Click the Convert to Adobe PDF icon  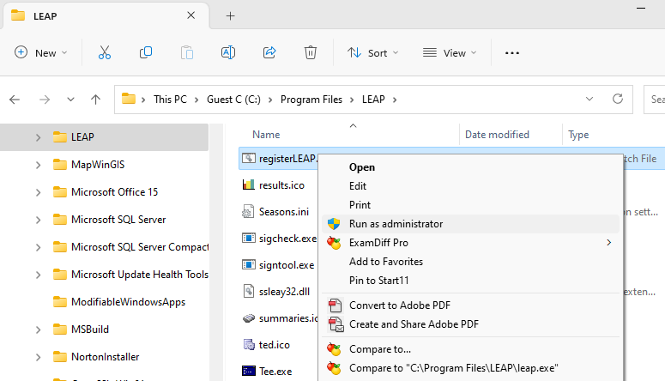tap(335, 305)
